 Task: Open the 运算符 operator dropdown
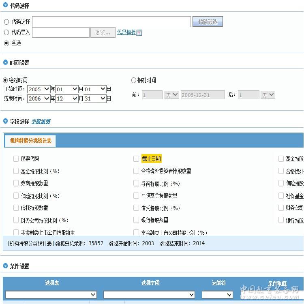pyautogui.click(x=217, y=295)
